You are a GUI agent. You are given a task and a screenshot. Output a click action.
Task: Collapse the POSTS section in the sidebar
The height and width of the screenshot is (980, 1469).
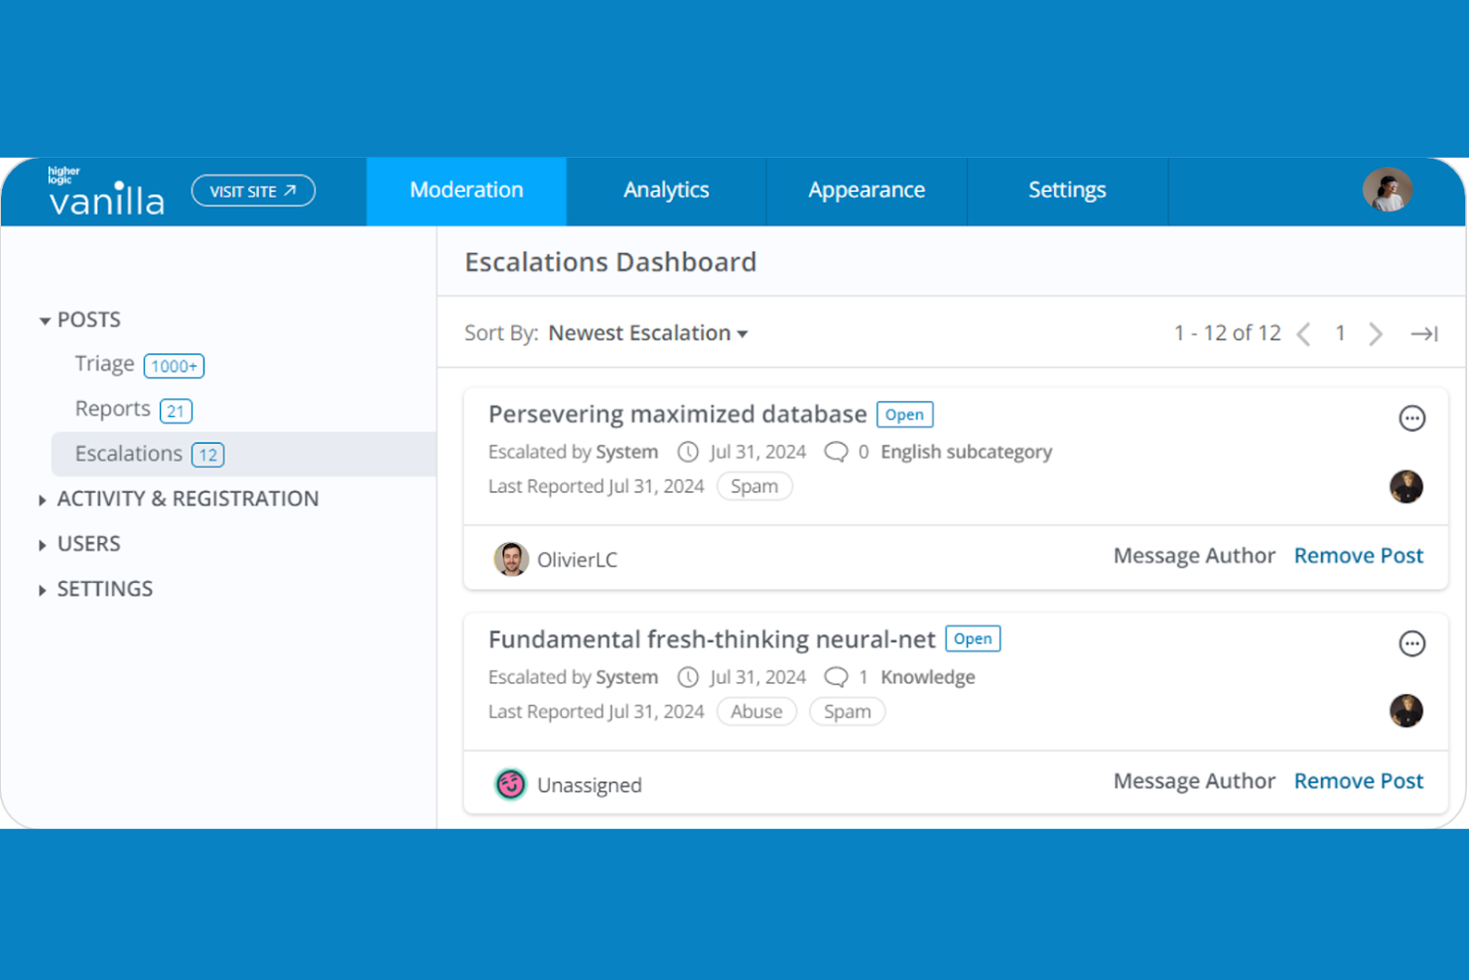click(45, 320)
